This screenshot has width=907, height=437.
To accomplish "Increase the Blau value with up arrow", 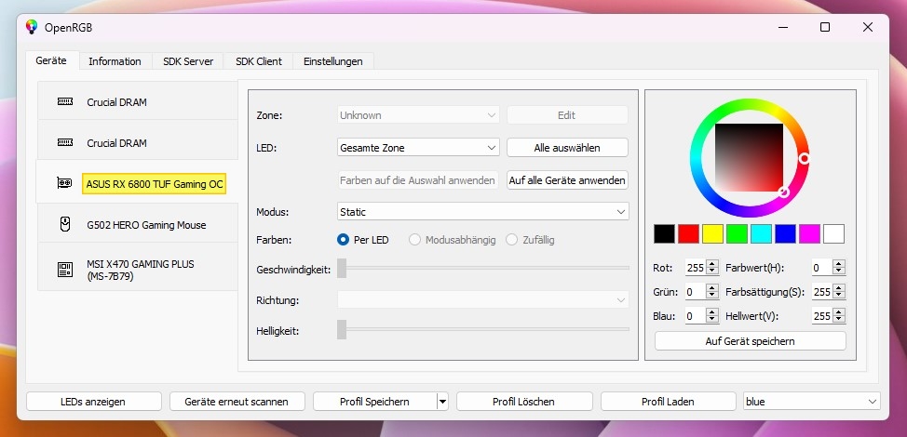I will click(x=712, y=313).
